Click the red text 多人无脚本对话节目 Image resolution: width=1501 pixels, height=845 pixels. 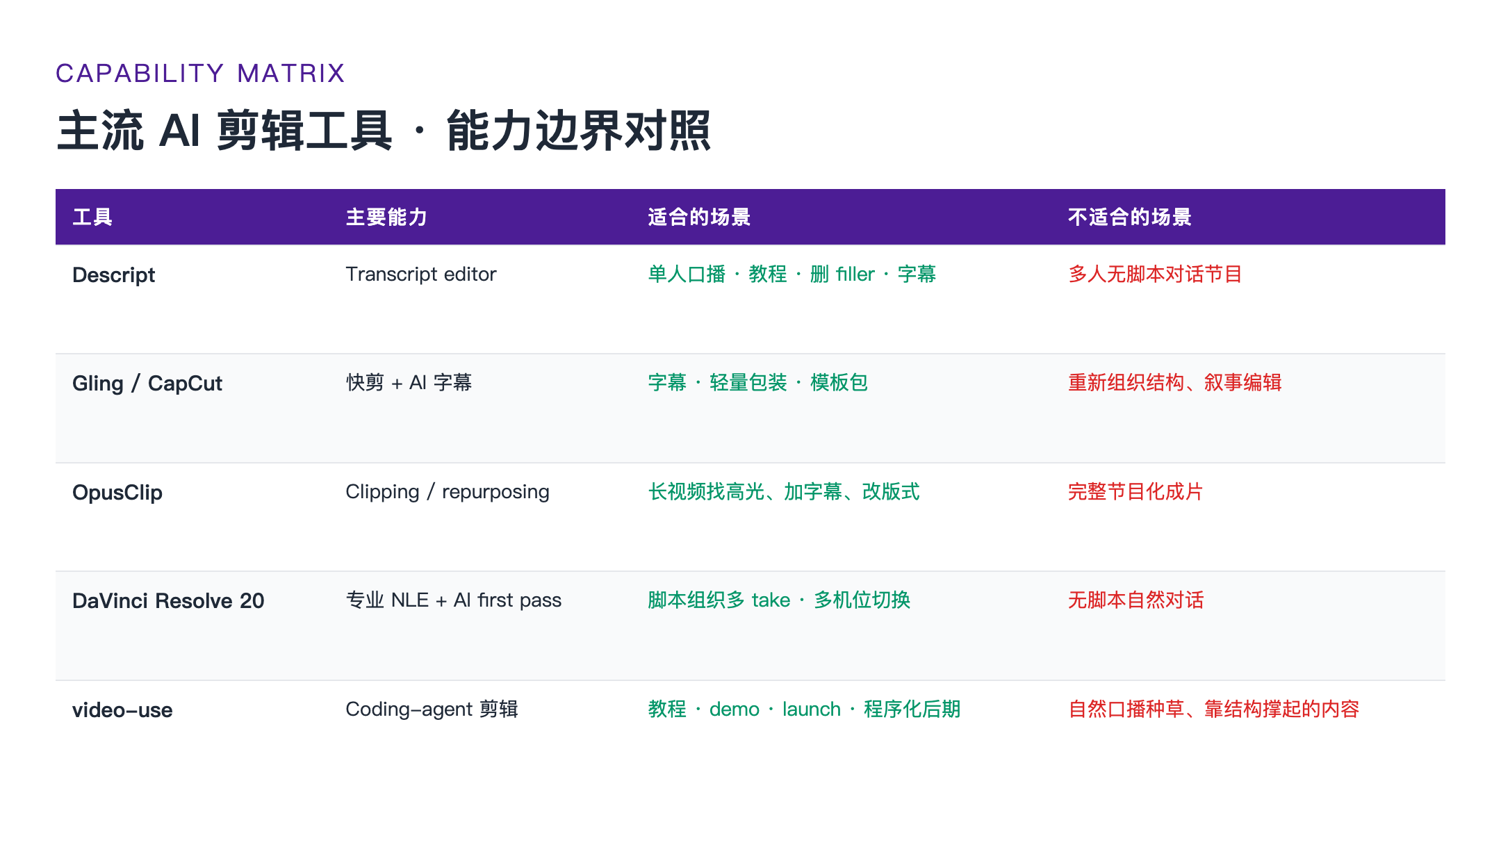pos(1155,274)
